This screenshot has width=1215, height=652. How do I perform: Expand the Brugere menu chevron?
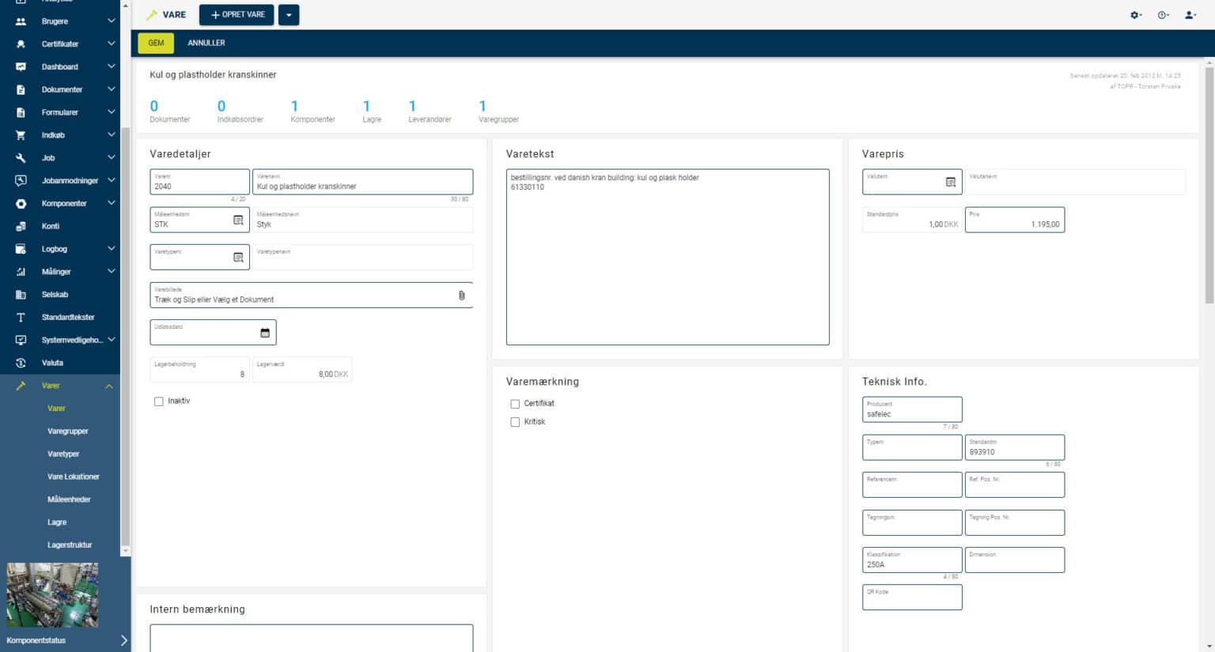[x=112, y=21]
